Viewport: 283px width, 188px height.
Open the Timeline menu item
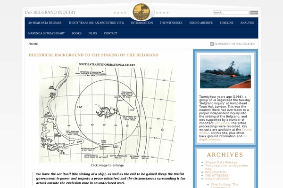[226, 23]
